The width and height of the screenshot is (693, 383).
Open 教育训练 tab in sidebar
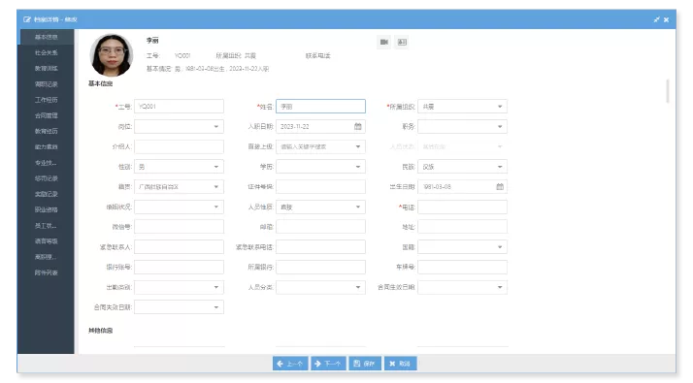click(x=47, y=69)
